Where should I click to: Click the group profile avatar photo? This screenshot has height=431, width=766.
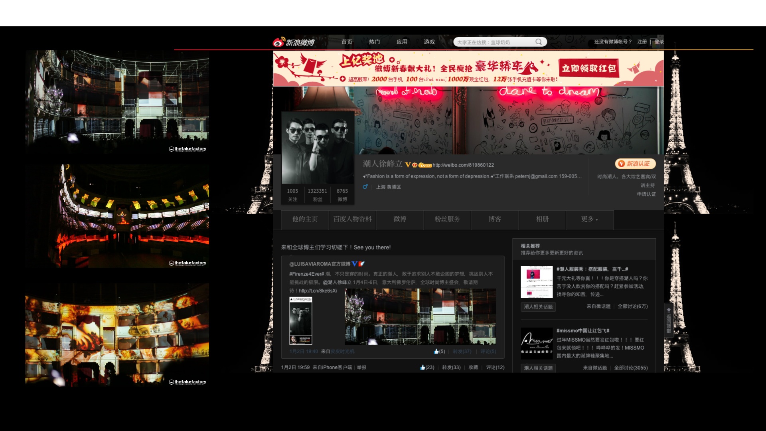coord(318,148)
